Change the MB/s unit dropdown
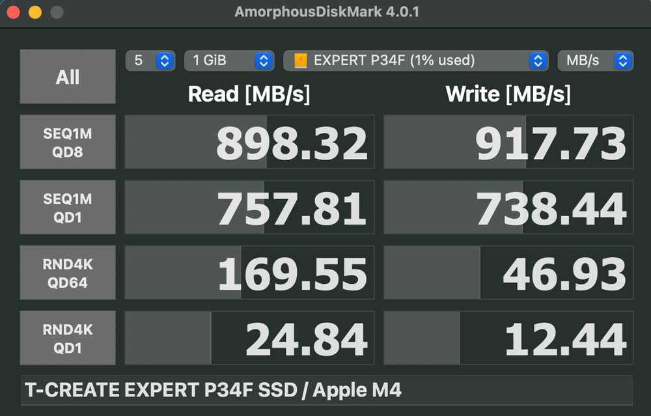This screenshot has height=416, width=651. [595, 61]
